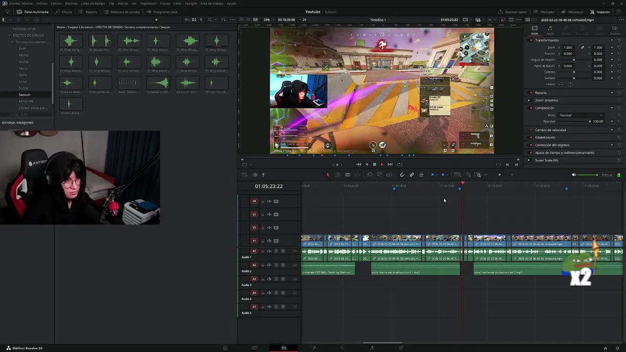Toggle the position lock padlock icon
626x352 pixels.
click(421, 175)
